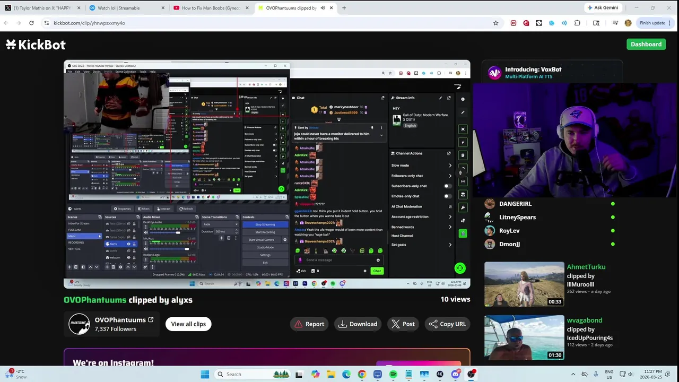Open the VoxBot introduction banner
Image resolution: width=679 pixels, height=382 pixels.
(x=552, y=73)
